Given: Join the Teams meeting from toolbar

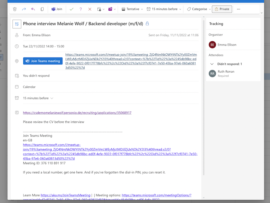Looking at the screenshot, I should click(x=57, y=9).
